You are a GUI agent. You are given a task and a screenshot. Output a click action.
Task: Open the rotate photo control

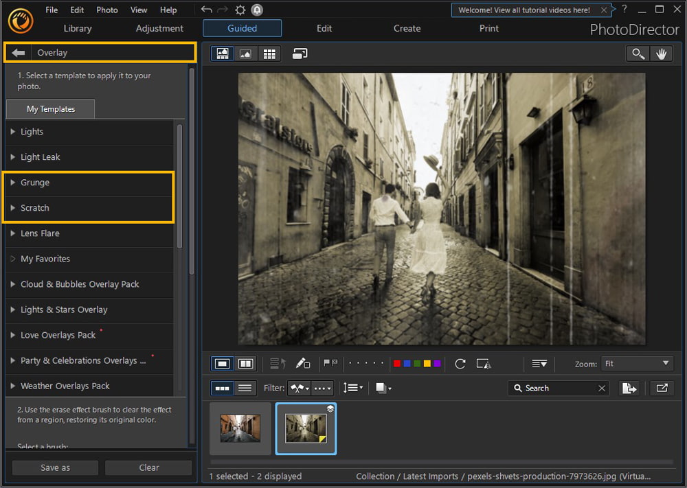pos(460,364)
